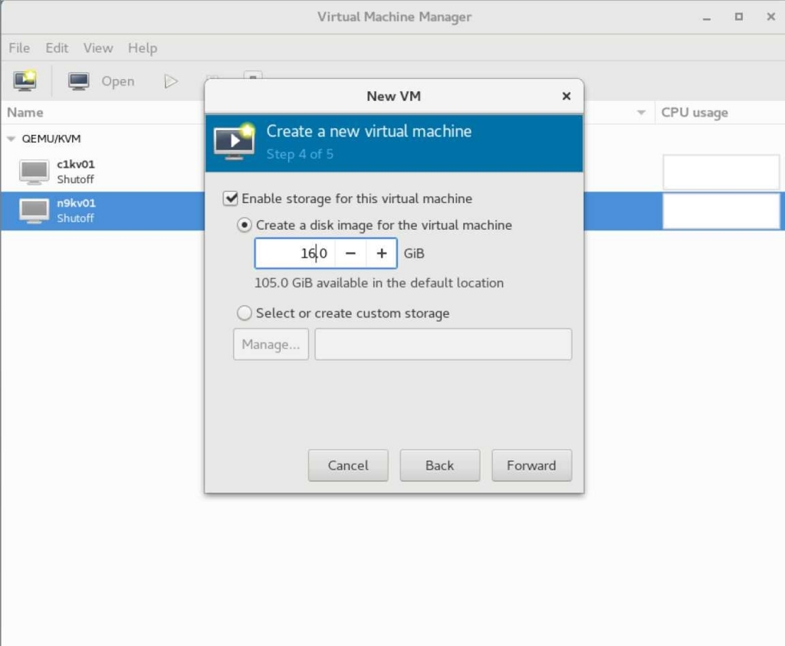Viewport: 785px width, 646px height.
Task: Select the custom storage radio option
Action: (x=244, y=313)
